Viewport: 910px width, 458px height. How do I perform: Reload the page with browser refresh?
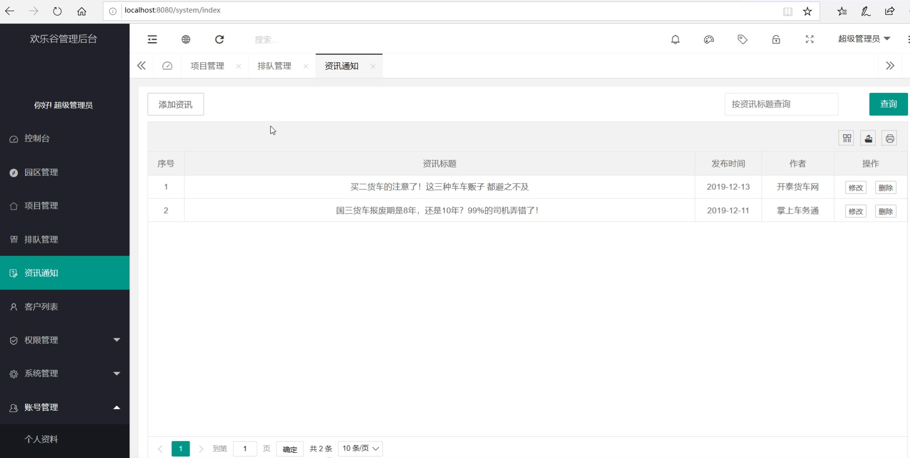click(57, 11)
